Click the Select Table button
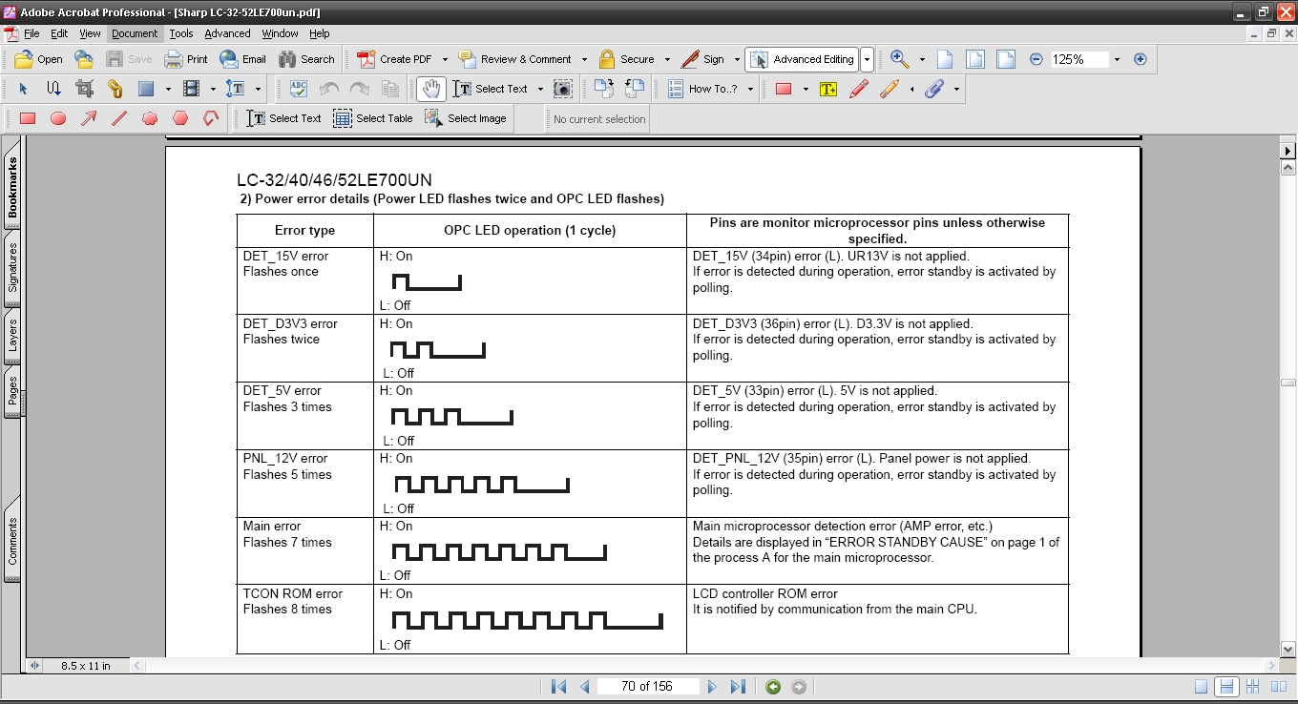 (x=373, y=118)
